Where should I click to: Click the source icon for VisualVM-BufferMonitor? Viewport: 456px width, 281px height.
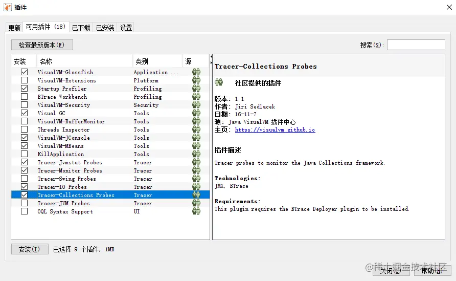point(196,121)
